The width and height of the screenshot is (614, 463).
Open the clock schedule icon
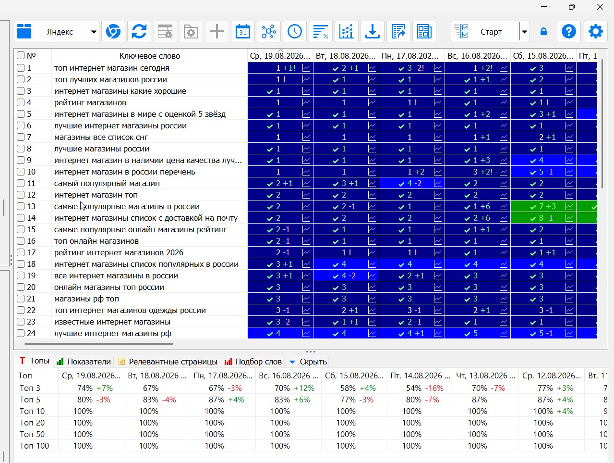click(295, 32)
